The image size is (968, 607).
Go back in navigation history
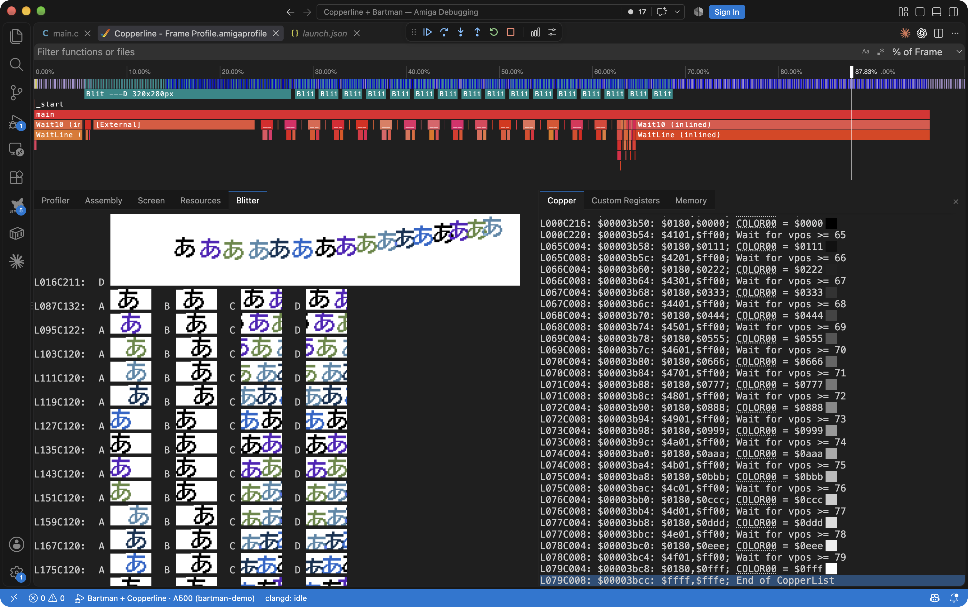(x=290, y=12)
